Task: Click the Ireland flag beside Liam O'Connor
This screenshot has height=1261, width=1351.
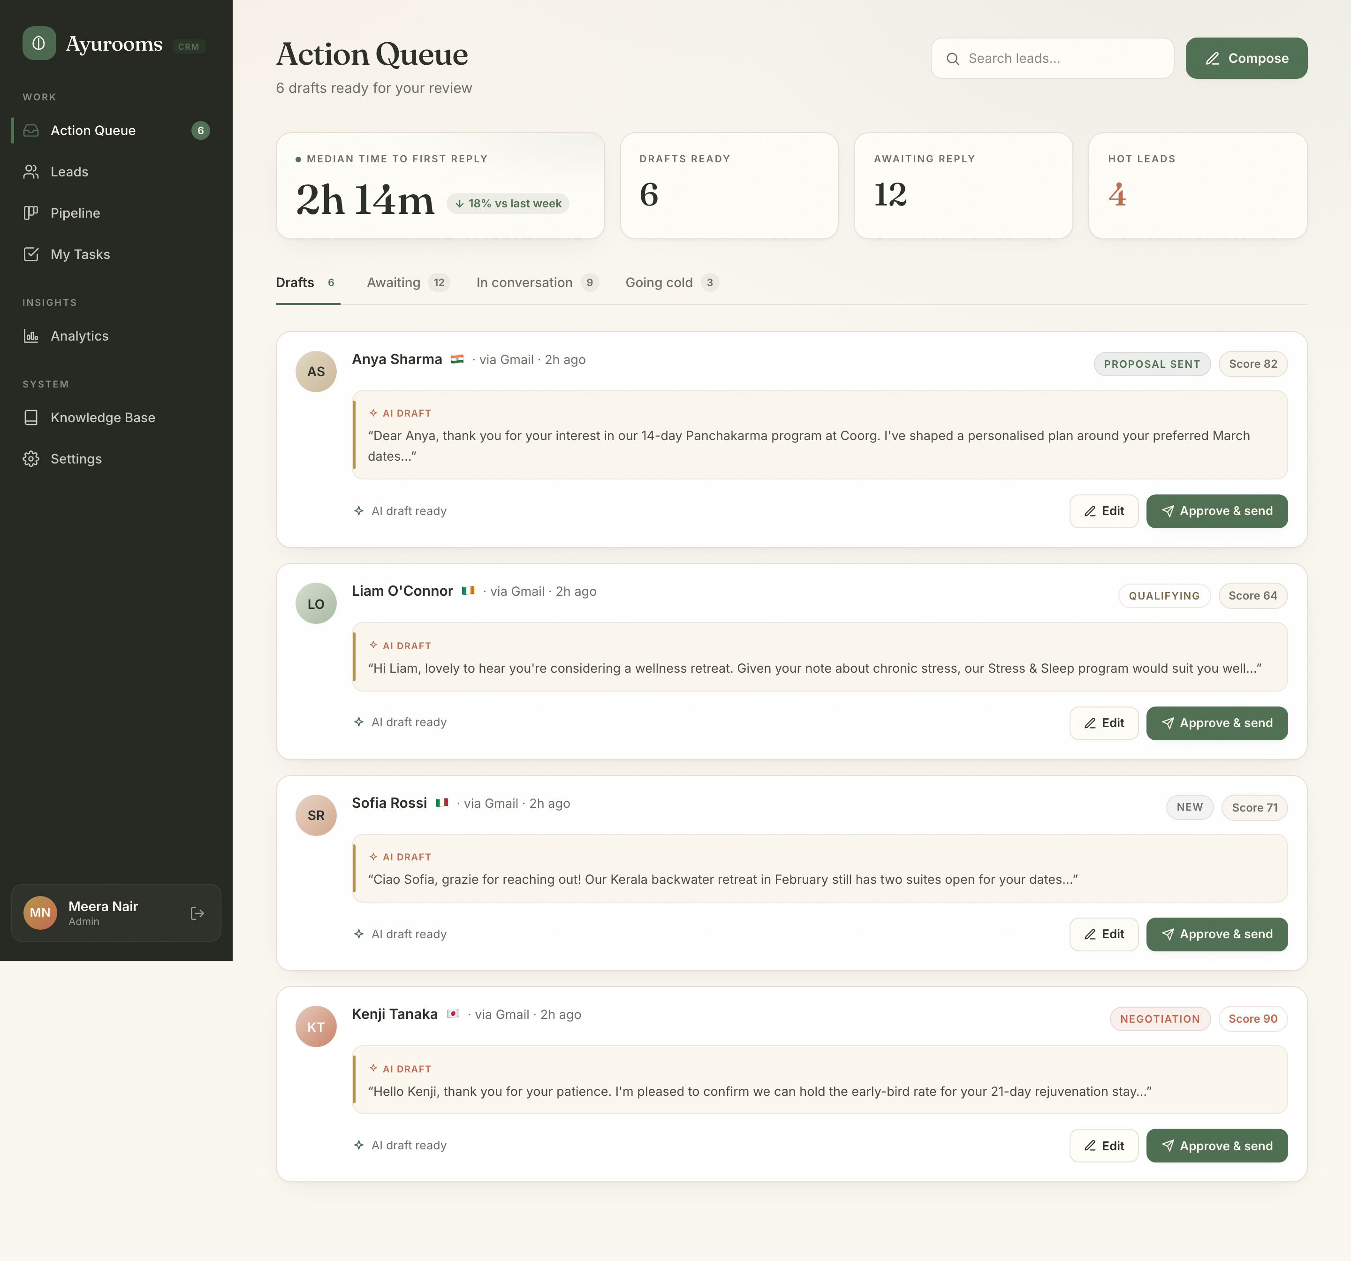Action: click(468, 591)
